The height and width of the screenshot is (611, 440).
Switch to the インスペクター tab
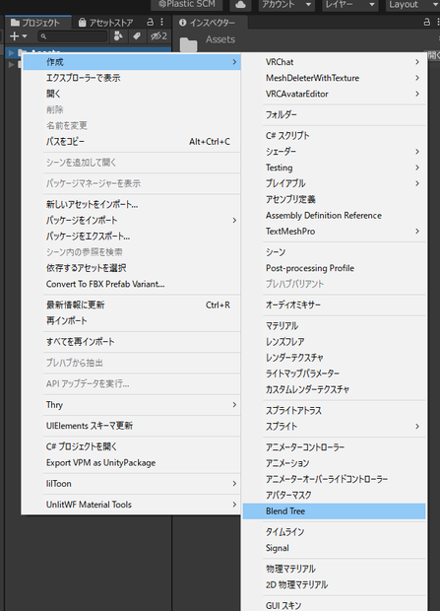(x=210, y=23)
